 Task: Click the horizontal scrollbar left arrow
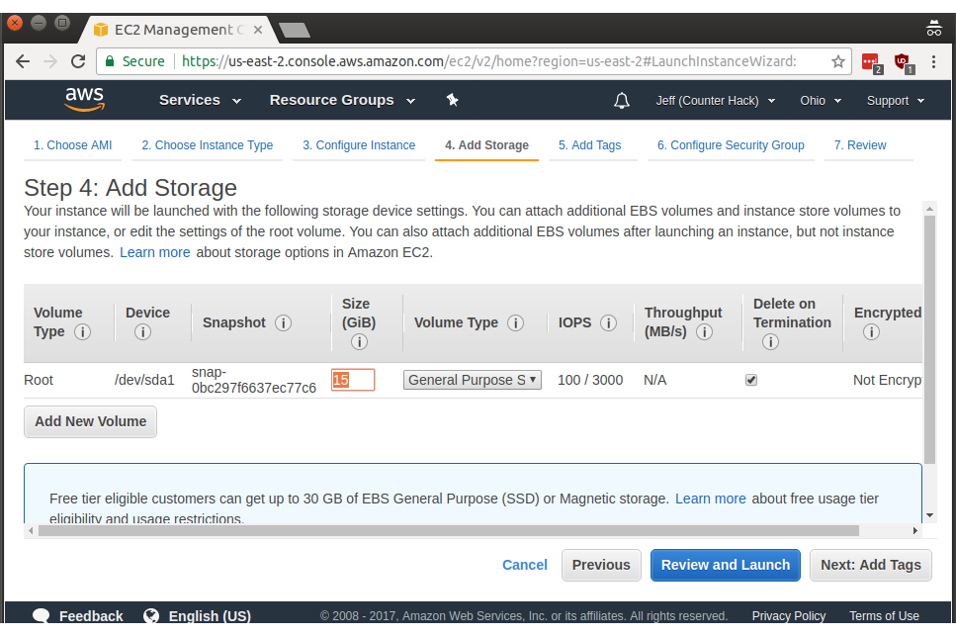click(31, 530)
